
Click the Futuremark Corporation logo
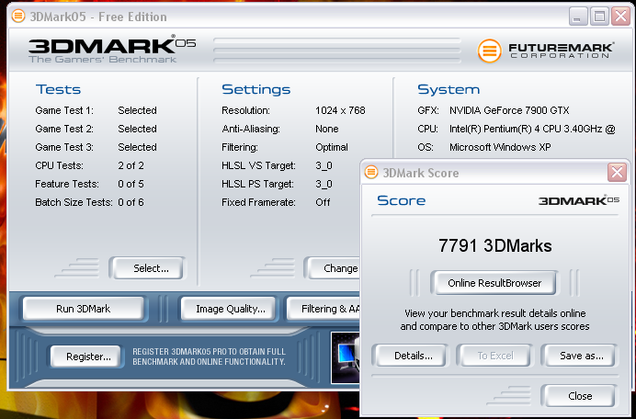tap(546, 51)
